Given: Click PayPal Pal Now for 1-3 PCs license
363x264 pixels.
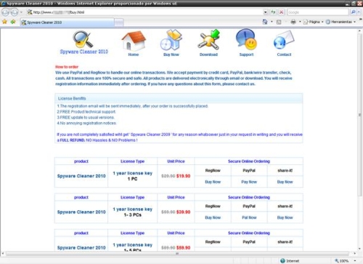Looking at the screenshot, I should coord(249,217).
